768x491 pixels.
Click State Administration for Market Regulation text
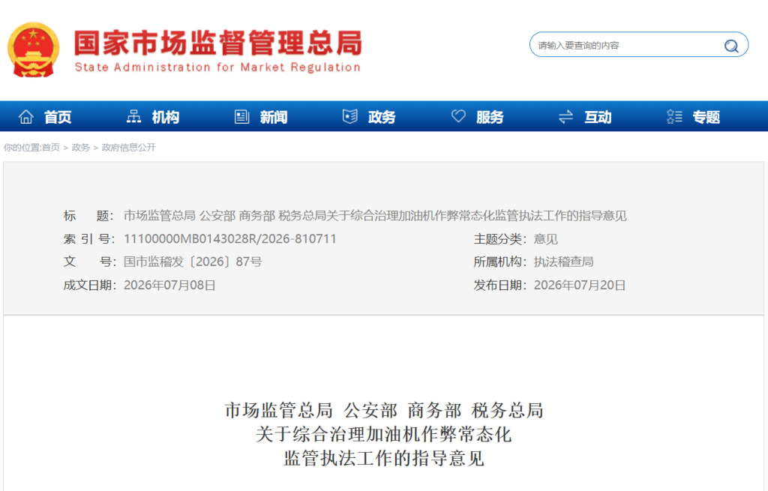coord(217,67)
